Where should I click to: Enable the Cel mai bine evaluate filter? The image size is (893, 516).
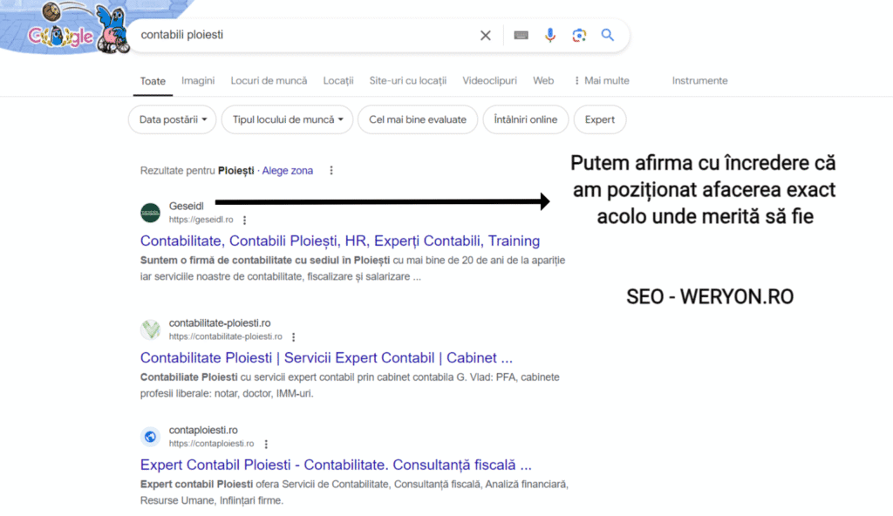point(417,119)
